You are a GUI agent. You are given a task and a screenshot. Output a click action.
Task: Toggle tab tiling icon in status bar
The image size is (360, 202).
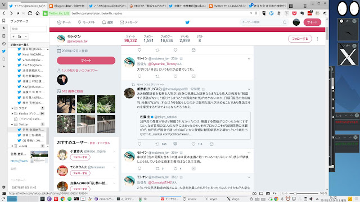tap(261, 194)
